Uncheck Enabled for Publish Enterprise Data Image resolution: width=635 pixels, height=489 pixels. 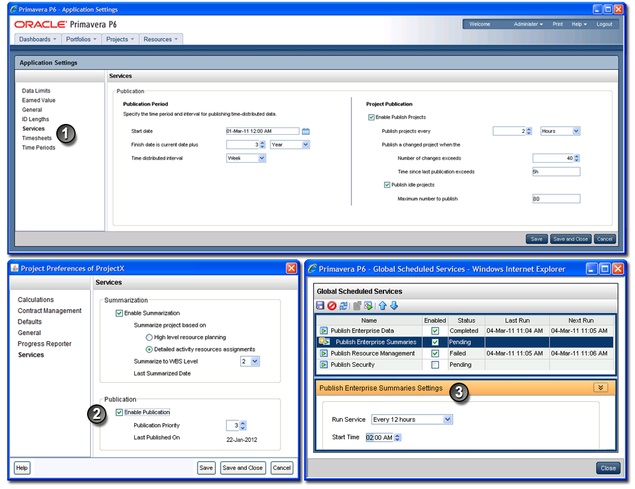coord(435,331)
